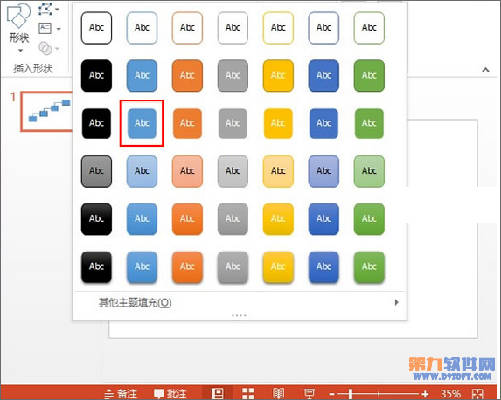The image size is (501, 400).
Task: Select the pale light-blue subtle Abc style
Action: tap(142, 171)
